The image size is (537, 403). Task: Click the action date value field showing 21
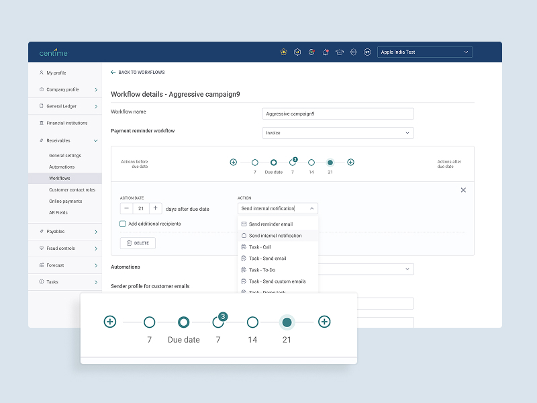click(141, 208)
